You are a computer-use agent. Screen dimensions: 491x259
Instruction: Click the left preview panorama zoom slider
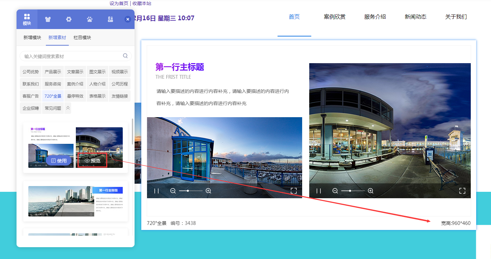[191, 191]
